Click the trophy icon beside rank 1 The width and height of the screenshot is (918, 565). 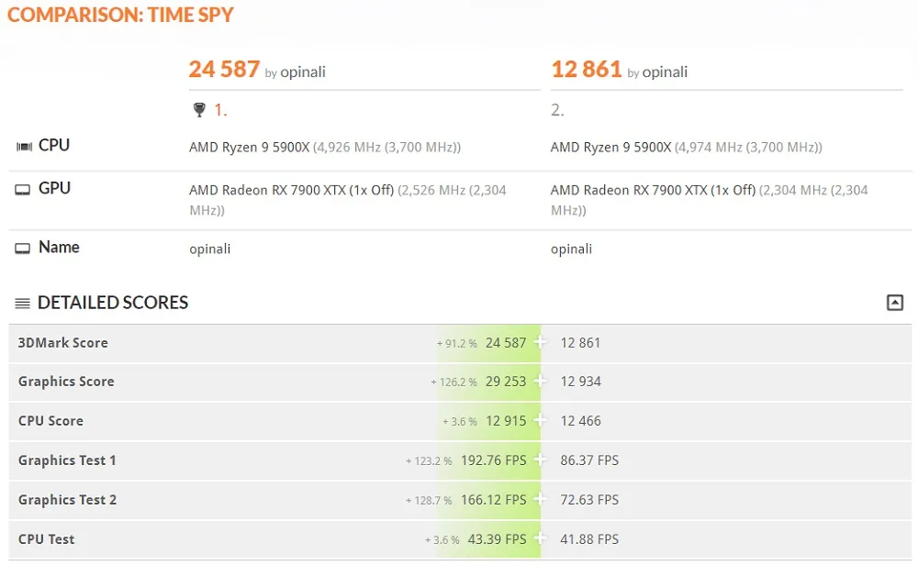pyautogui.click(x=199, y=109)
